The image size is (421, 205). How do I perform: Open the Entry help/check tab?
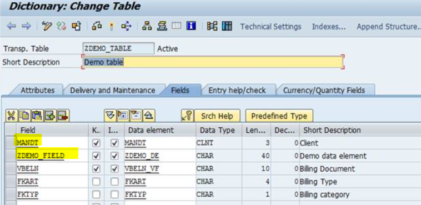coord(237,90)
